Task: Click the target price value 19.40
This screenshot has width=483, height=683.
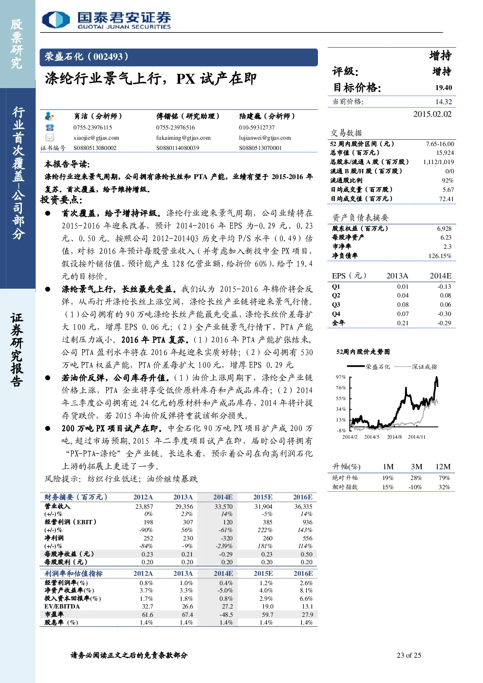Action: 444,88
